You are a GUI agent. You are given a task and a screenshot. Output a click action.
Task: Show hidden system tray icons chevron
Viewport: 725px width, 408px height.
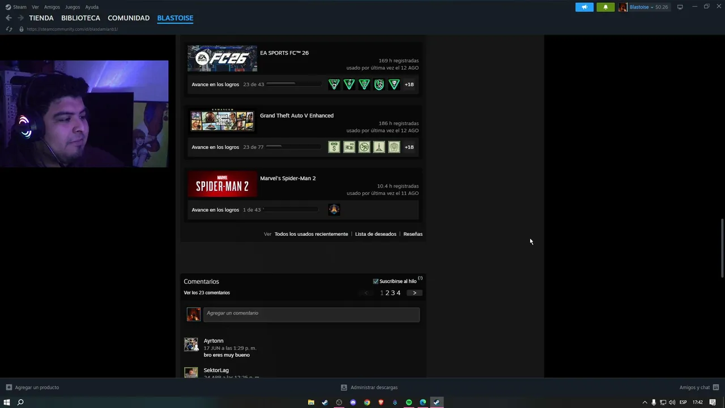point(645,402)
